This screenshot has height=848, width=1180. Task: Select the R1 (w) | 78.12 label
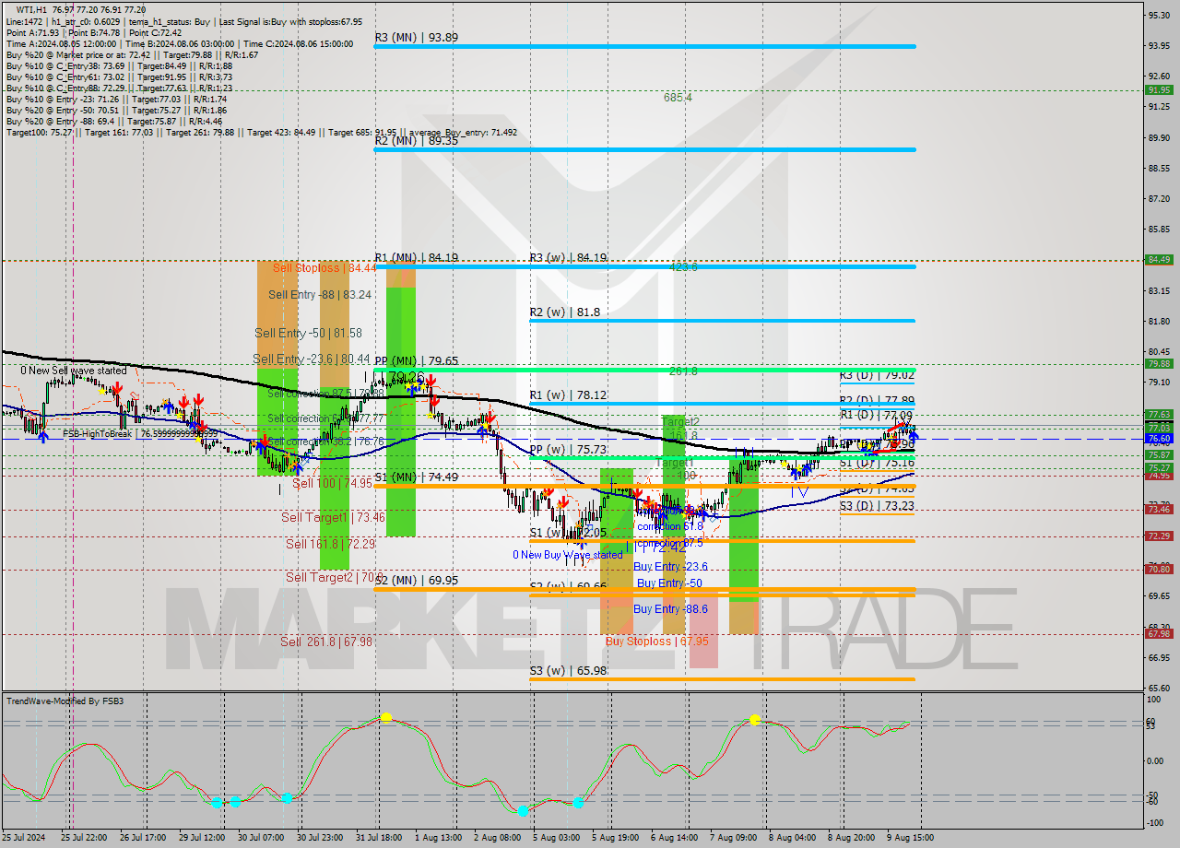pyautogui.click(x=568, y=395)
